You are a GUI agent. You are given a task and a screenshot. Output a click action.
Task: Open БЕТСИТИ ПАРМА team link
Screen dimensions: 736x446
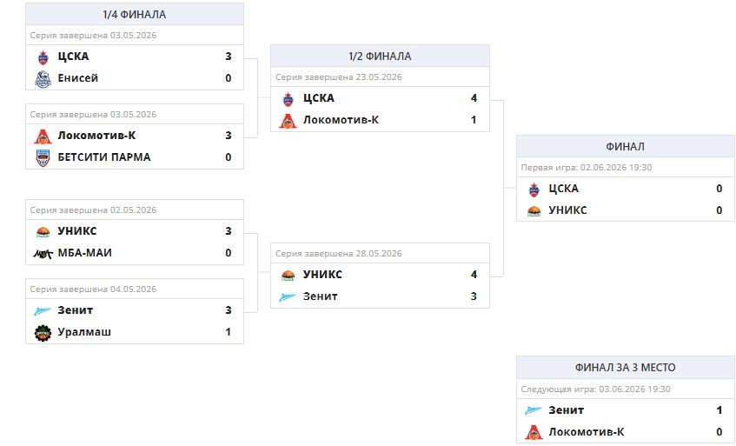click(104, 157)
